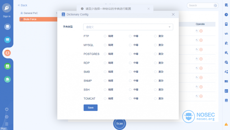Select 精简 radio for FTP
This screenshot has height=130, width=230.
pyautogui.click(x=105, y=36)
